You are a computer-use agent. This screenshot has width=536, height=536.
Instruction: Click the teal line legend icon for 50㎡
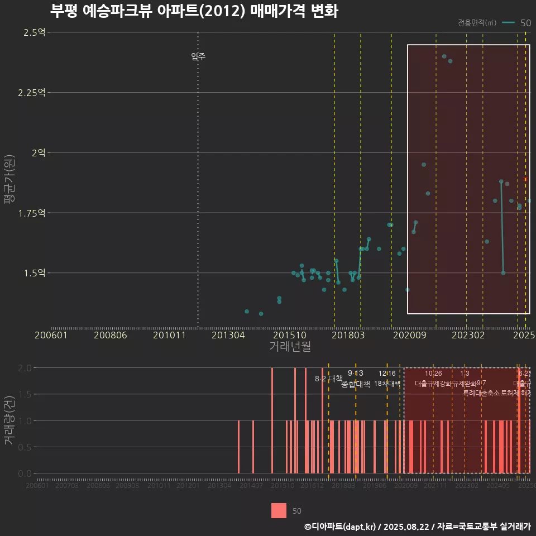508,23
